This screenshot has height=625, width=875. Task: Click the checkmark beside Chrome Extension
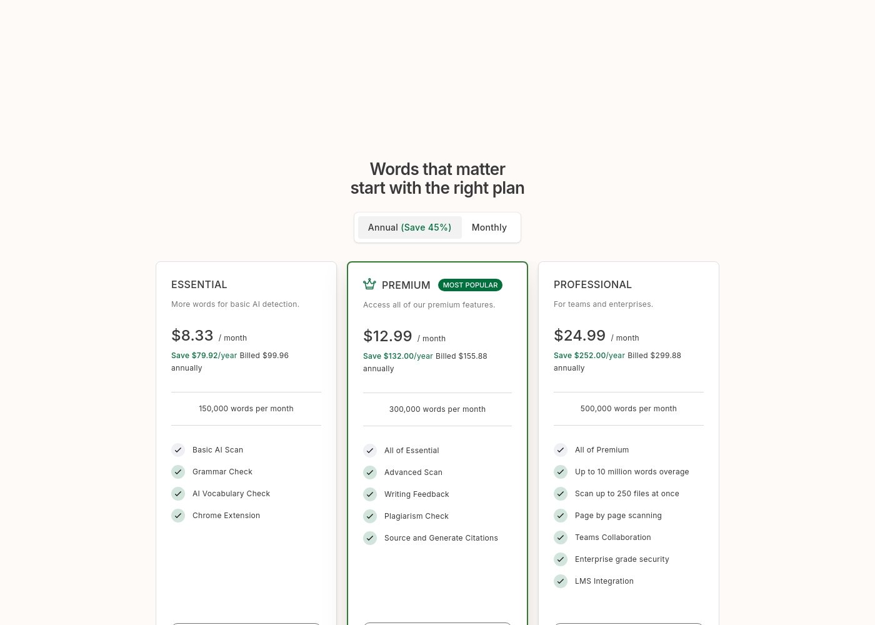pyautogui.click(x=178, y=516)
